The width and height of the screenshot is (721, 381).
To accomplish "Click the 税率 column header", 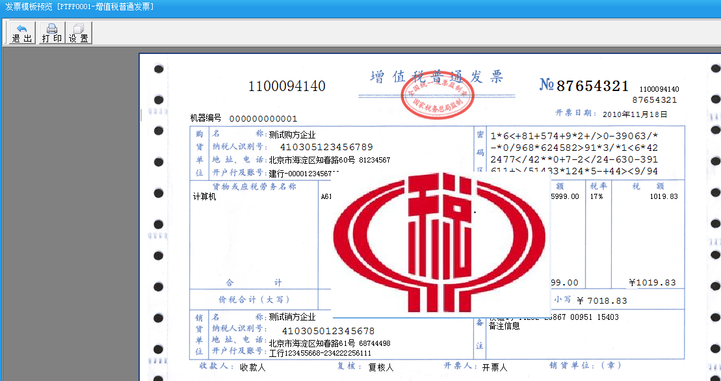I will (598, 186).
